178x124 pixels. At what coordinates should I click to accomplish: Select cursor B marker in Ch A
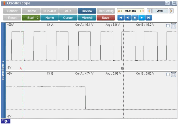click(x=122, y=68)
